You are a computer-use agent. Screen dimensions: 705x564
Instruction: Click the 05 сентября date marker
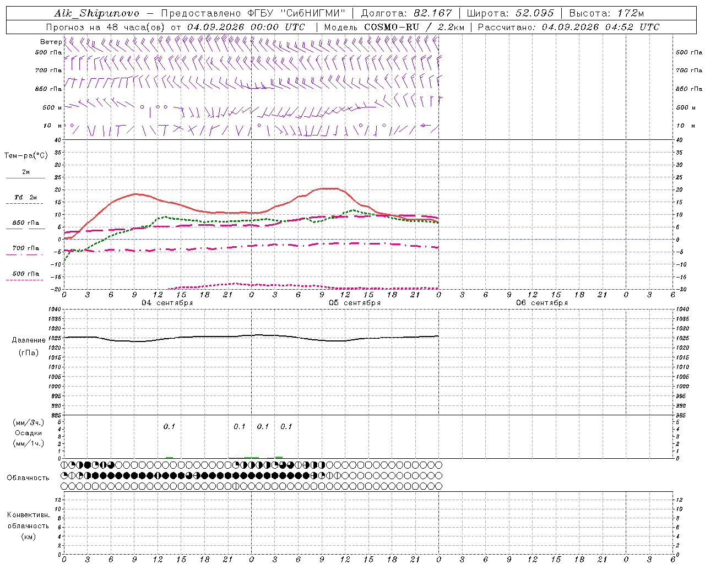coord(355,303)
